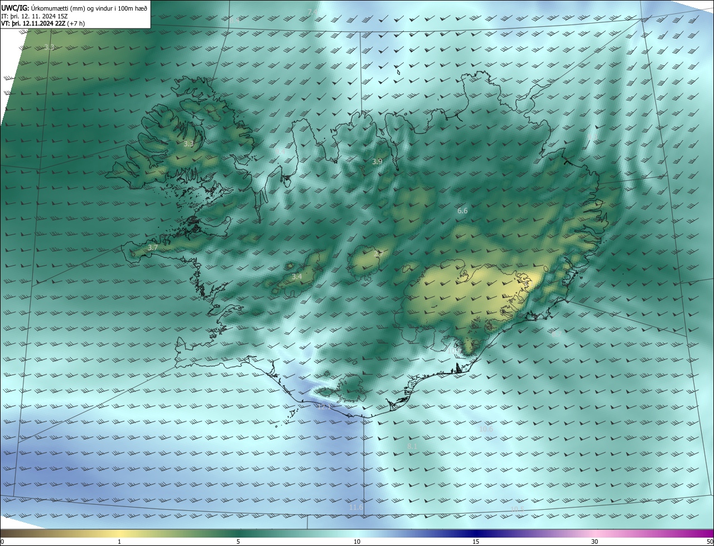
Task: Click the 10.6 value label over the sea
Action: click(x=486, y=429)
